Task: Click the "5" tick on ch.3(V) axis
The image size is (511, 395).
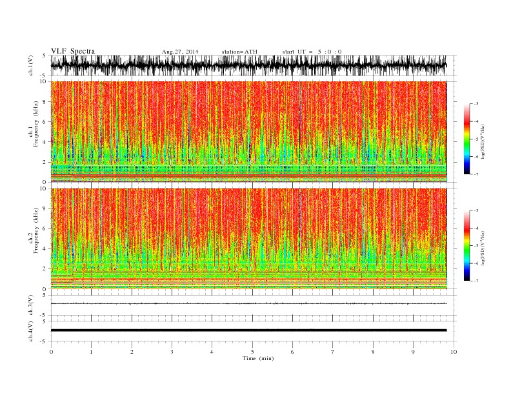Action: tap(45, 295)
